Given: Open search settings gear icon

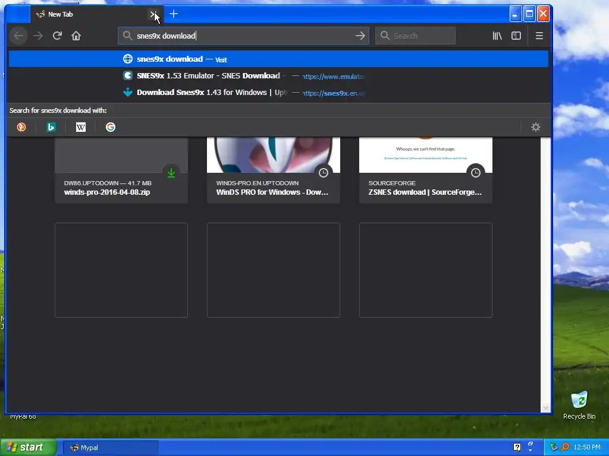Looking at the screenshot, I should pyautogui.click(x=536, y=127).
